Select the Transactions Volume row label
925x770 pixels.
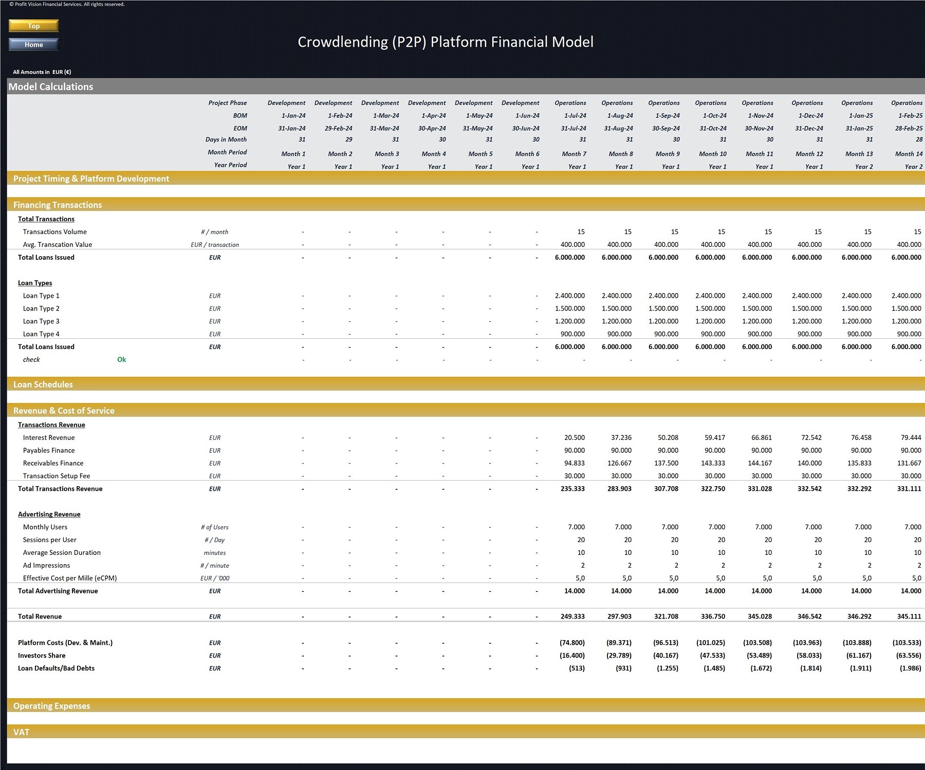tap(55, 232)
